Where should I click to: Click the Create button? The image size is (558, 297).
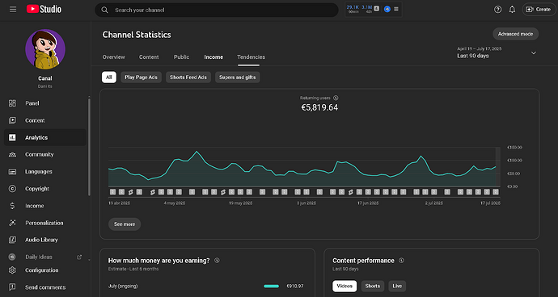click(539, 10)
